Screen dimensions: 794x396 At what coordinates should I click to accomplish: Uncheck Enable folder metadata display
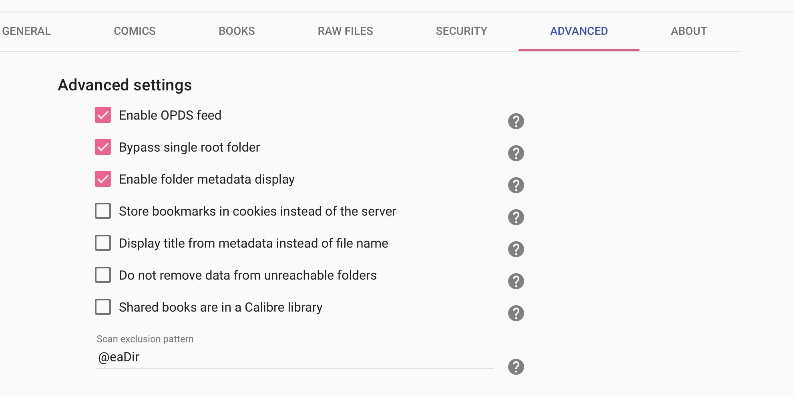click(103, 179)
